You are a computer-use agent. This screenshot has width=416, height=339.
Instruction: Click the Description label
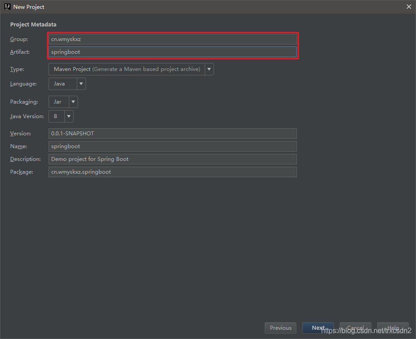point(26,159)
